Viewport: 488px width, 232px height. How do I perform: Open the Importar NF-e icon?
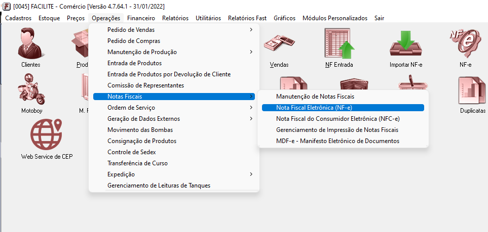[x=406, y=43]
